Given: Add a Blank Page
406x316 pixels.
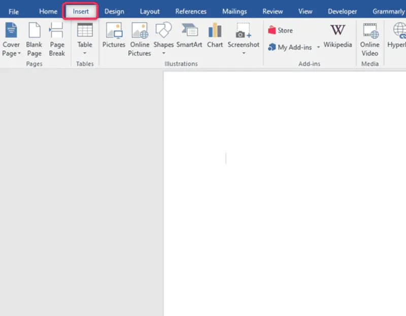Looking at the screenshot, I should coord(34,40).
